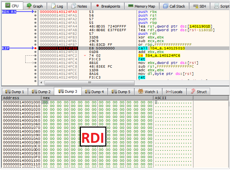Switch to the Graph tab
Viewport: 231px width, 170px height.
coord(35,6)
